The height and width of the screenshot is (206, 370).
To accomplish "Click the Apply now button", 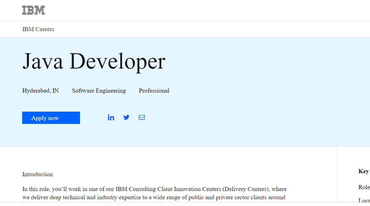I will pos(51,118).
